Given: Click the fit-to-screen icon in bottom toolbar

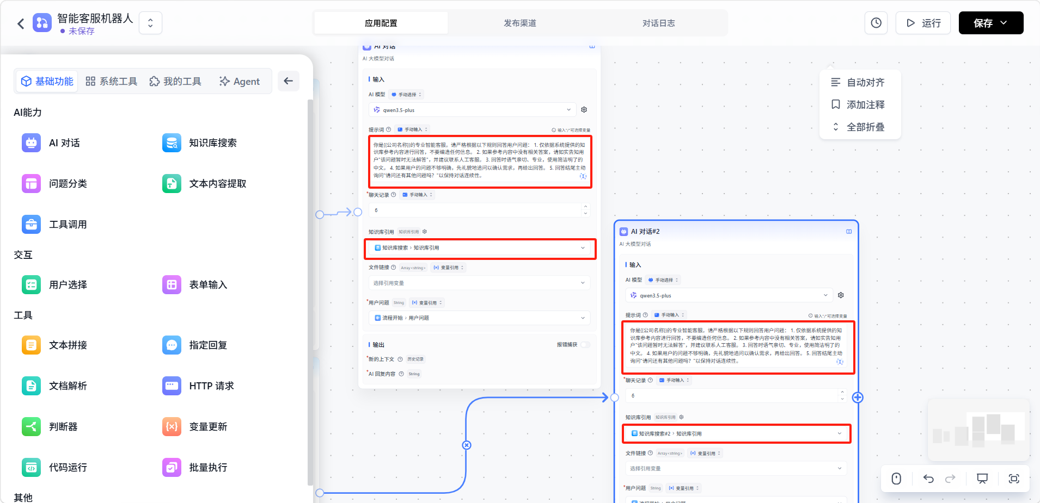Looking at the screenshot, I should coord(1014,479).
